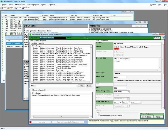Viewport: 168px width, 130px height.
Task: Click the Open folder icon in toolbar
Action: coord(8,8)
